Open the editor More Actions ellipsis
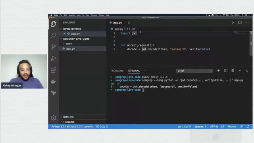 tap(247, 23)
